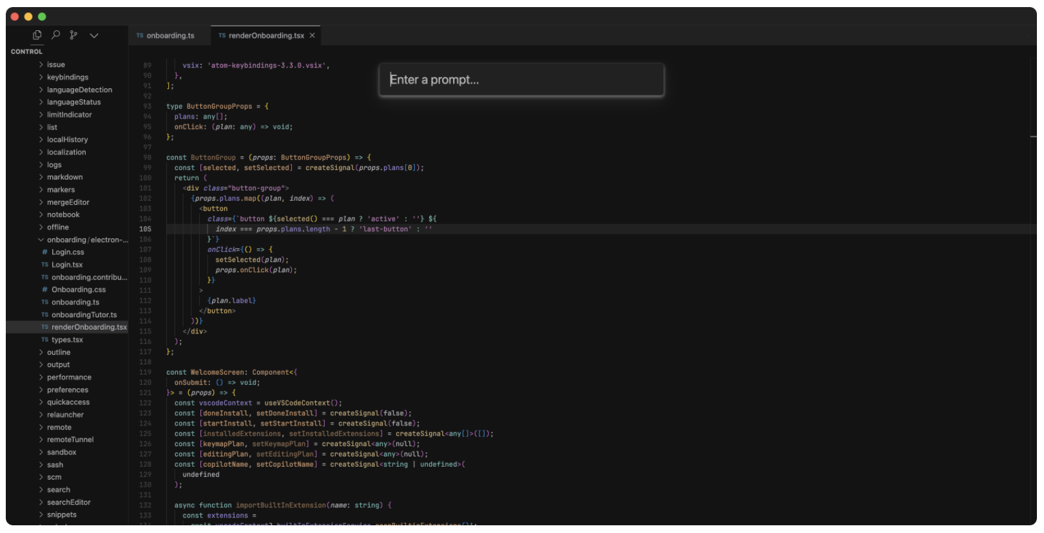1044x533 pixels.
Task: Open Onboarding.css in the file tree
Action: (x=79, y=290)
